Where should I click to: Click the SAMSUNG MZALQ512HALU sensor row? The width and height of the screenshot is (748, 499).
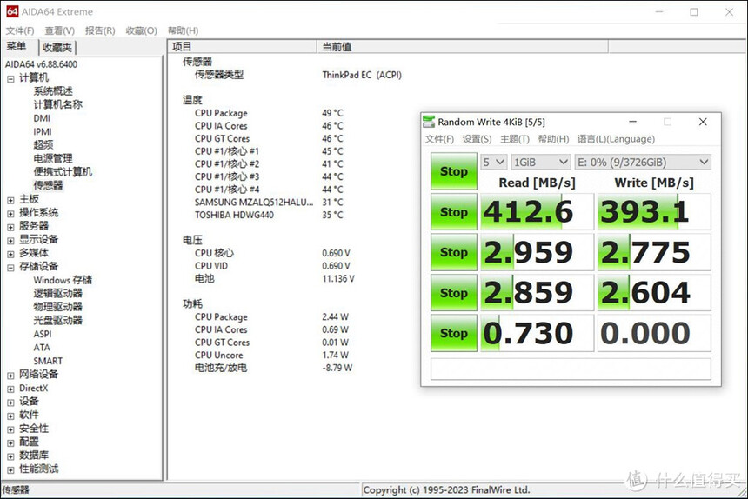click(269, 202)
